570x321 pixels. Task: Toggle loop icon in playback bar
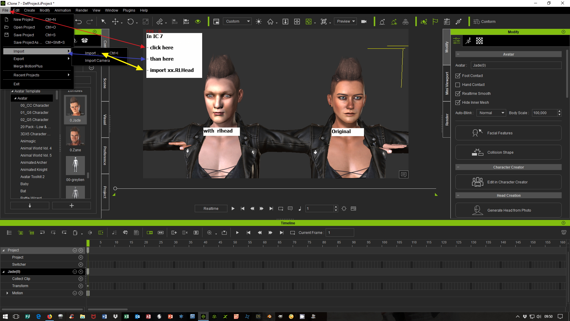coord(281,209)
